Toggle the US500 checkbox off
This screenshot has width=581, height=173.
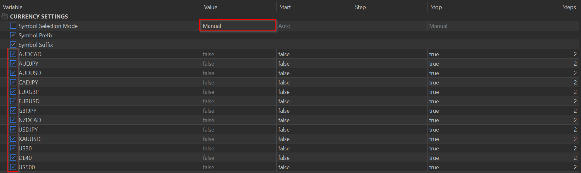click(x=13, y=167)
